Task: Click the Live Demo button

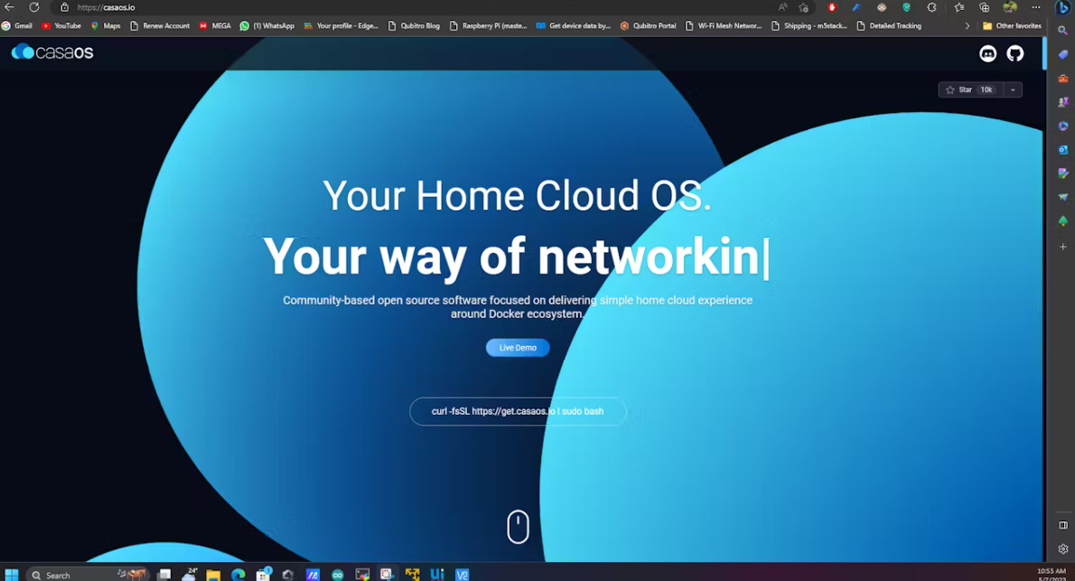Action: coord(518,348)
